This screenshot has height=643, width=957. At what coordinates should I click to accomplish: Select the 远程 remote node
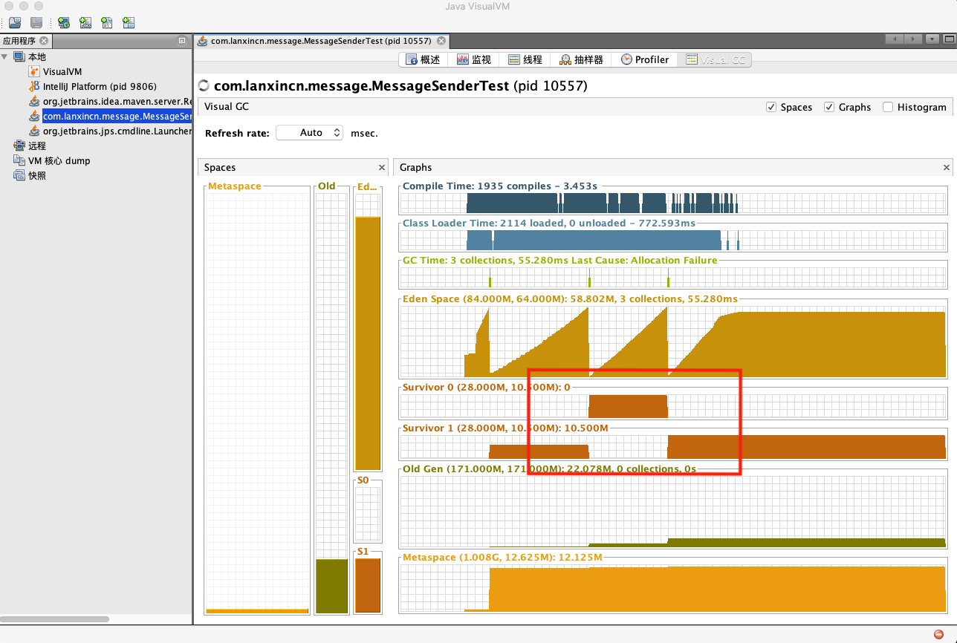pyautogui.click(x=37, y=146)
